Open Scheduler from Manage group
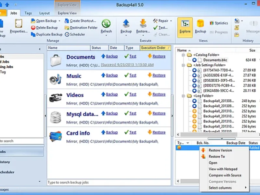This screenshot has height=195, width=260. [75, 34]
